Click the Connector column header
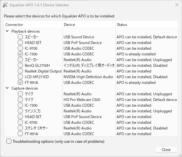Viewport: 182px width, 157px height. pos(33,24)
